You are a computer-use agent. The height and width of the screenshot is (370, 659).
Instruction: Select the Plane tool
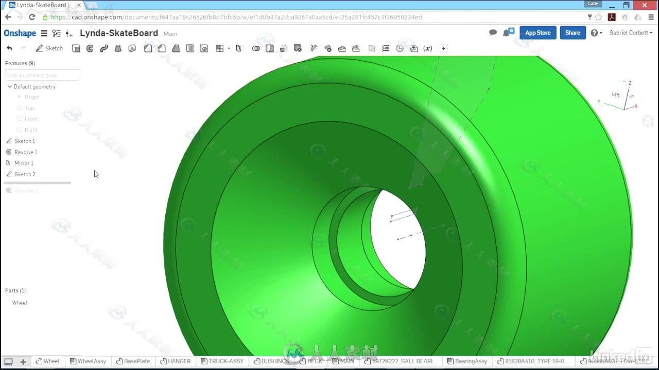tap(372, 48)
